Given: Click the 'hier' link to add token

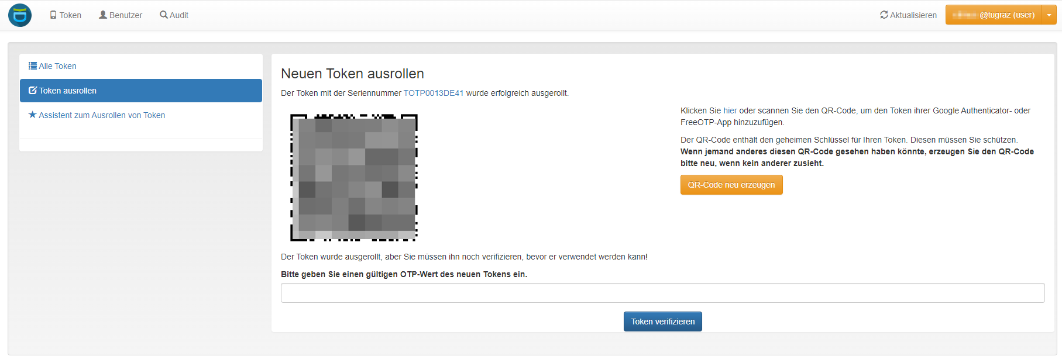Looking at the screenshot, I should (x=730, y=110).
